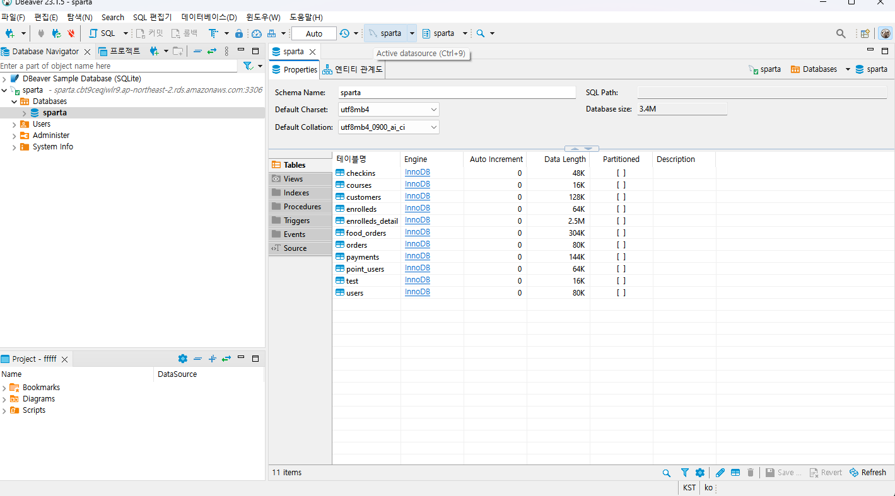Expand the System Info tree node
This screenshot has height=496, width=895.
(x=14, y=147)
